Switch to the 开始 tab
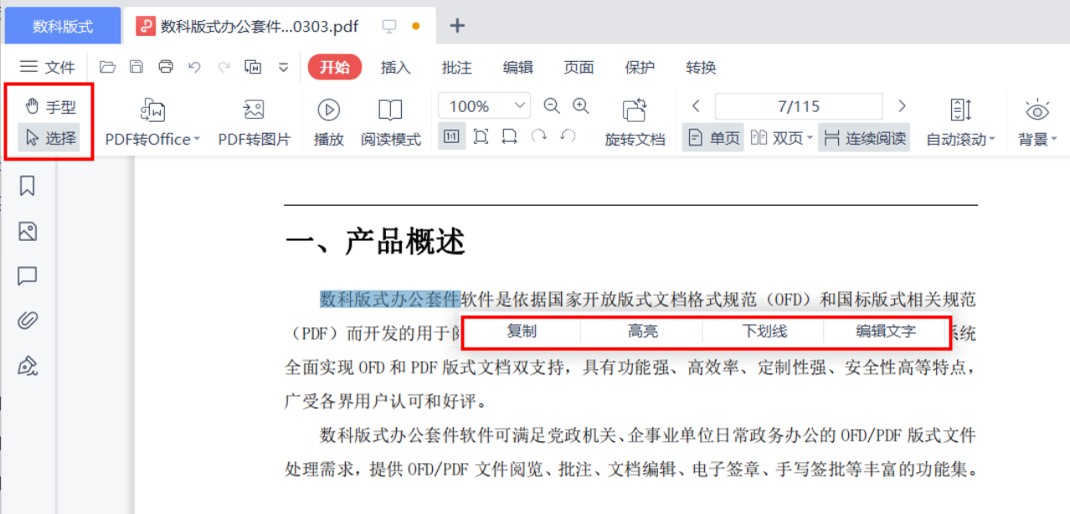1070x514 pixels. click(335, 68)
